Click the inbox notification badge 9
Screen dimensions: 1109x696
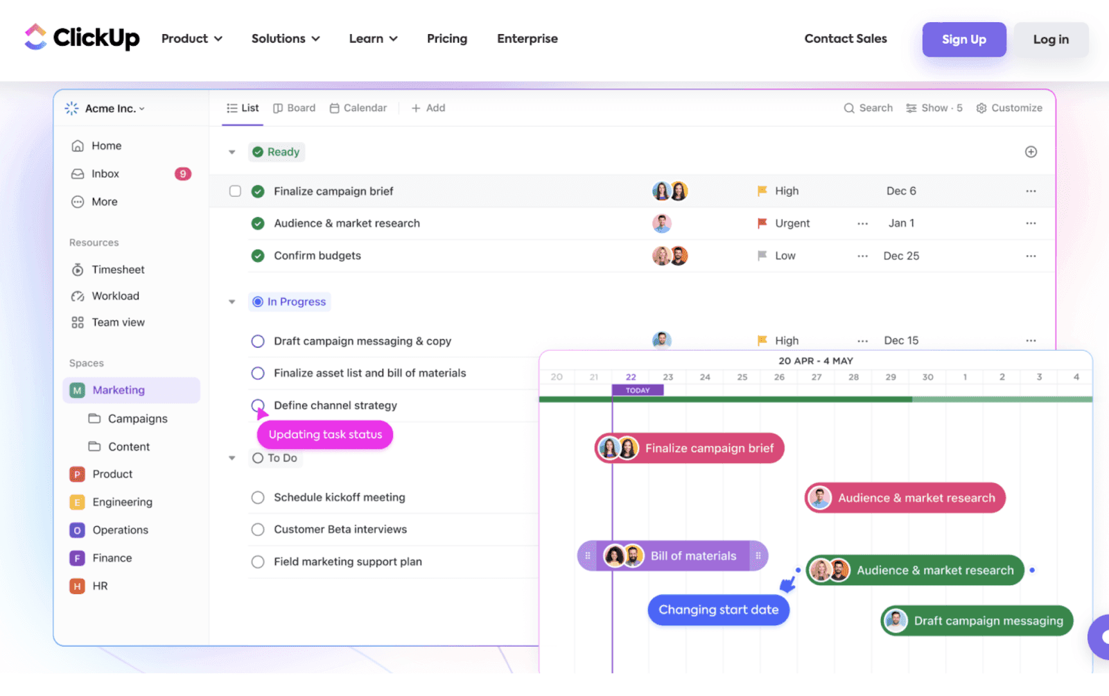point(183,174)
